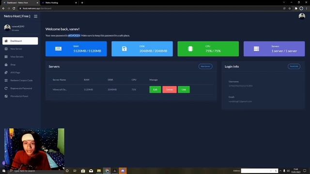This screenshot has height=174, width=310.
Task: Click the highlighted new password text
Action: [74, 35]
